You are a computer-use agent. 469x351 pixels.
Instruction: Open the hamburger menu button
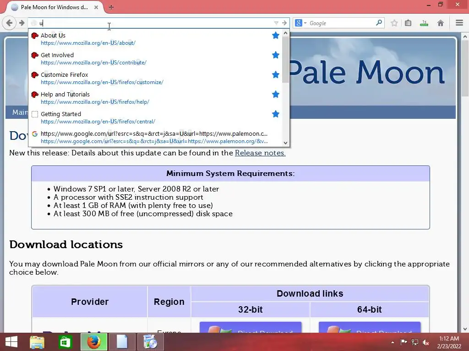click(x=459, y=23)
